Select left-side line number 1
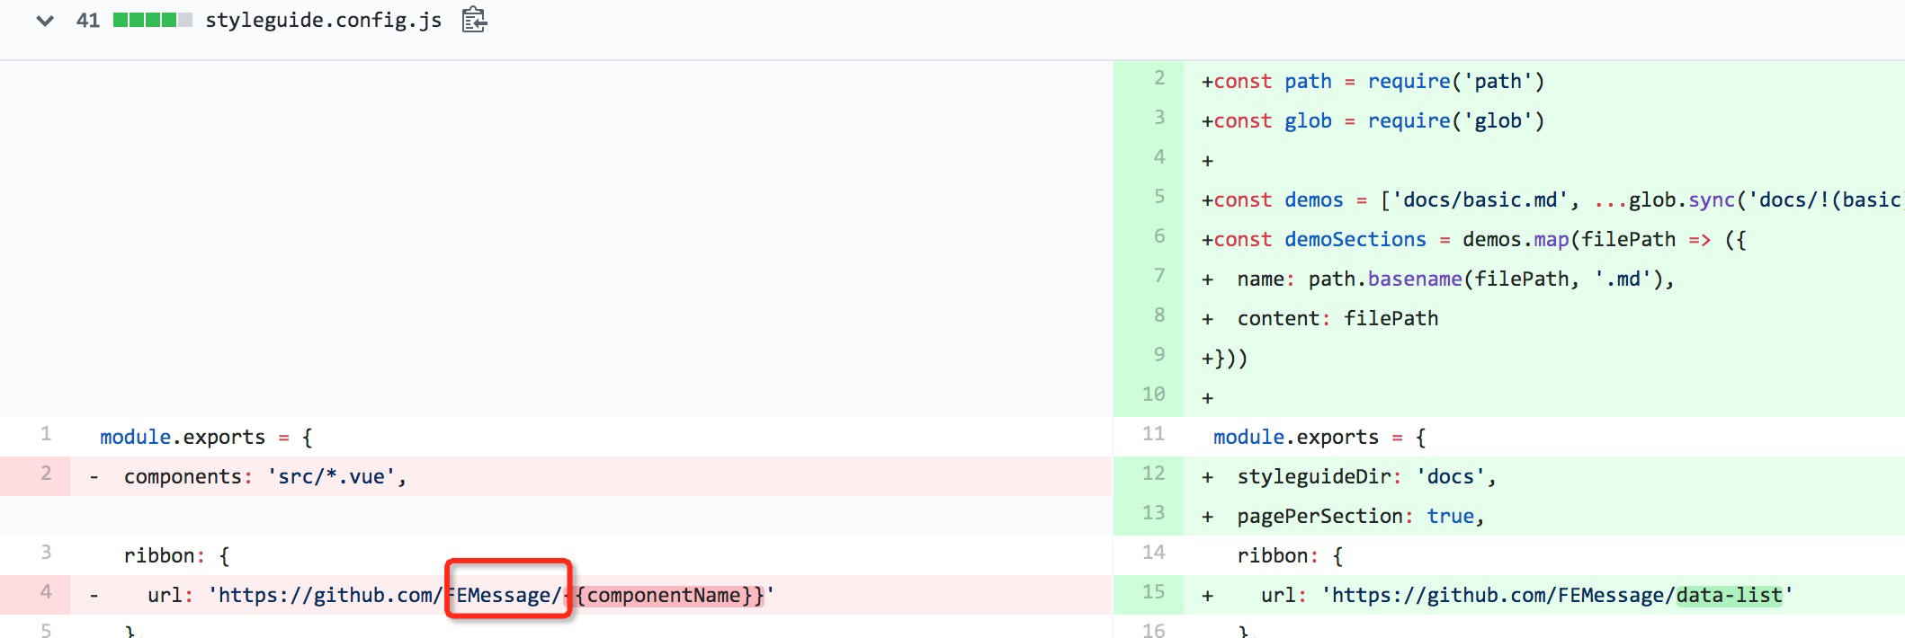 [x=46, y=434]
